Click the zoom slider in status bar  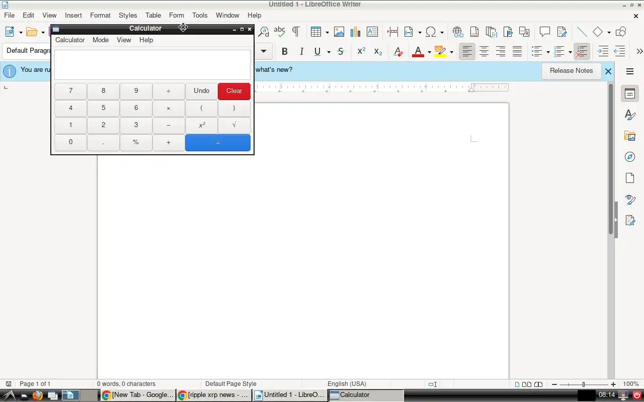[x=584, y=384]
